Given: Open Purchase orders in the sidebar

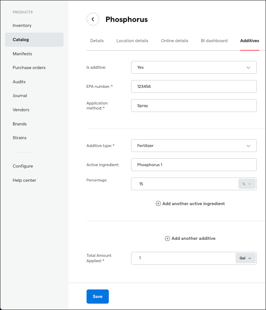Looking at the screenshot, I should (29, 68).
